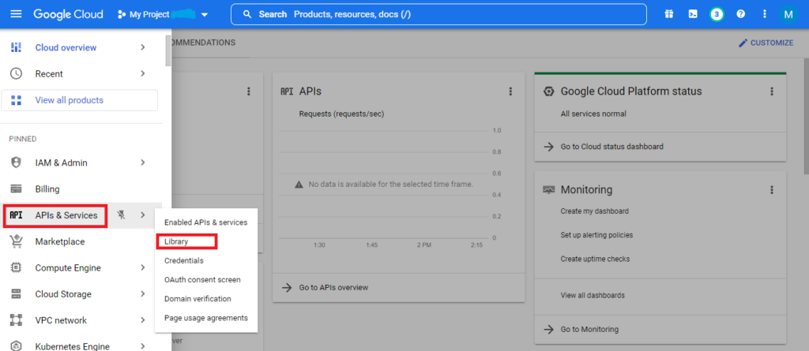Open the M account avatar
Screen dimensions: 809x351
[x=788, y=14]
